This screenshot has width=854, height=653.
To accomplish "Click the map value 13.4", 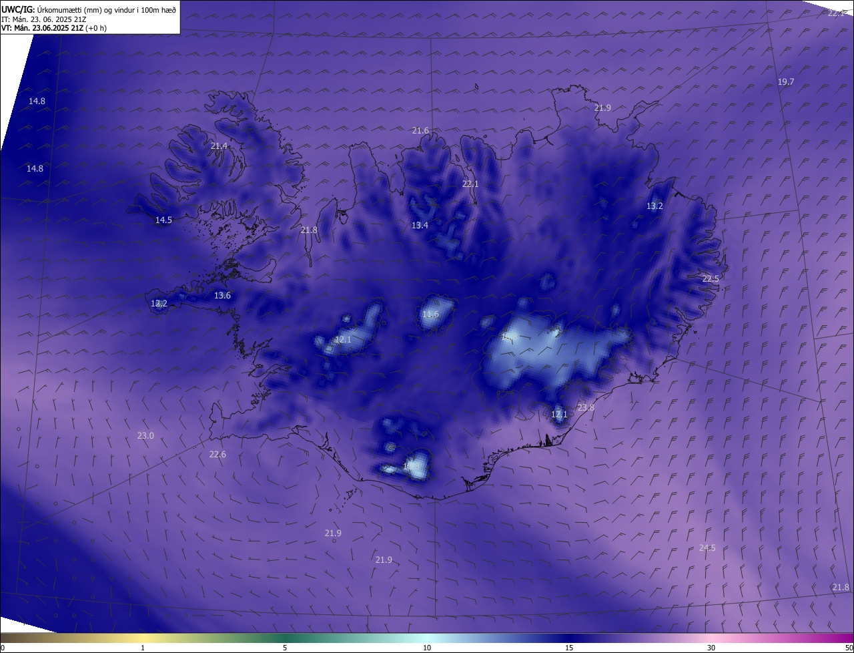I will [x=420, y=225].
